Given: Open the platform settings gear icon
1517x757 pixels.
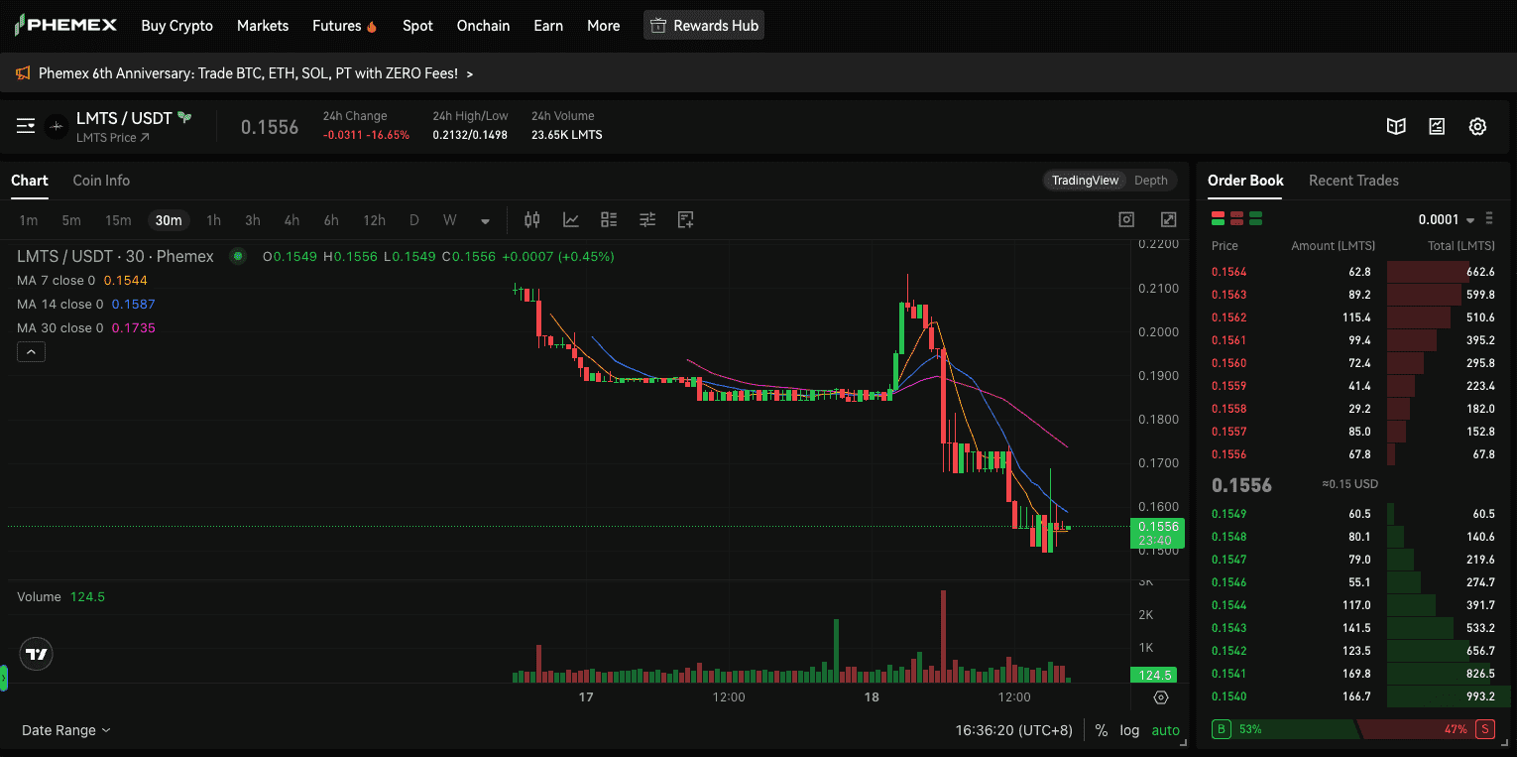Looking at the screenshot, I should [1477, 126].
